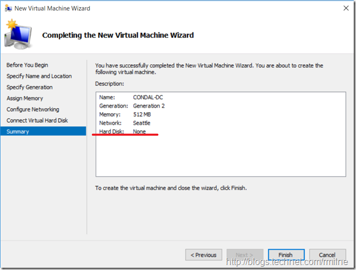Click the Hard Disk: None line
Screen dimensions: 356x270
(123, 131)
